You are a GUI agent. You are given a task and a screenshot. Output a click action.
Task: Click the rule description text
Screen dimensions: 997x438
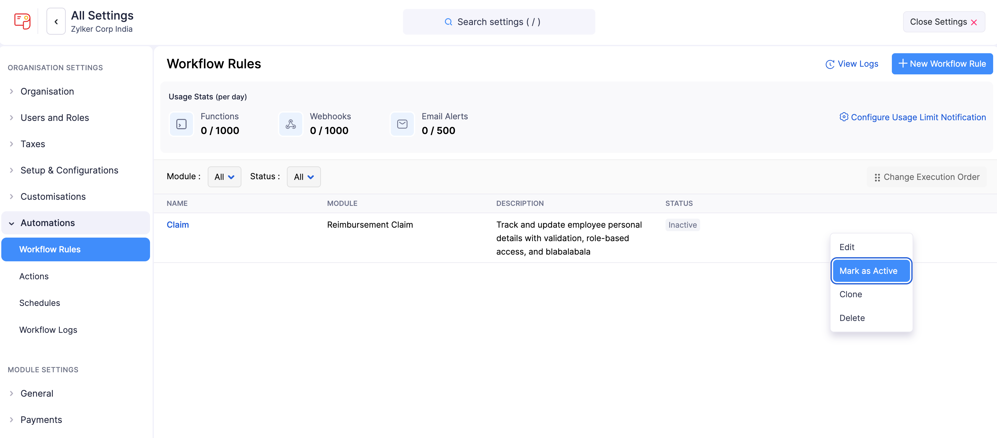pyautogui.click(x=569, y=238)
